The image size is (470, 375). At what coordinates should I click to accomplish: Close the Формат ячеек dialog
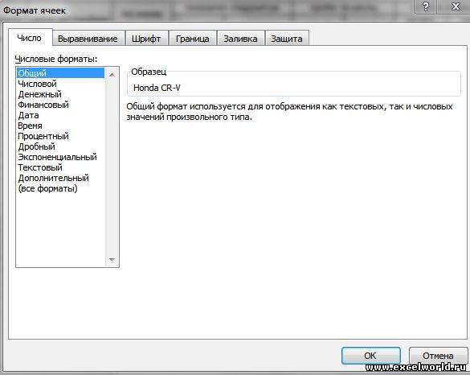click(456, 6)
